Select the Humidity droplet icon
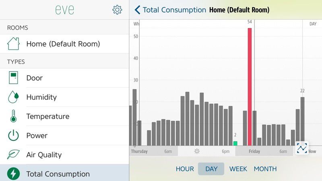The width and height of the screenshot is (322, 181). click(13, 97)
